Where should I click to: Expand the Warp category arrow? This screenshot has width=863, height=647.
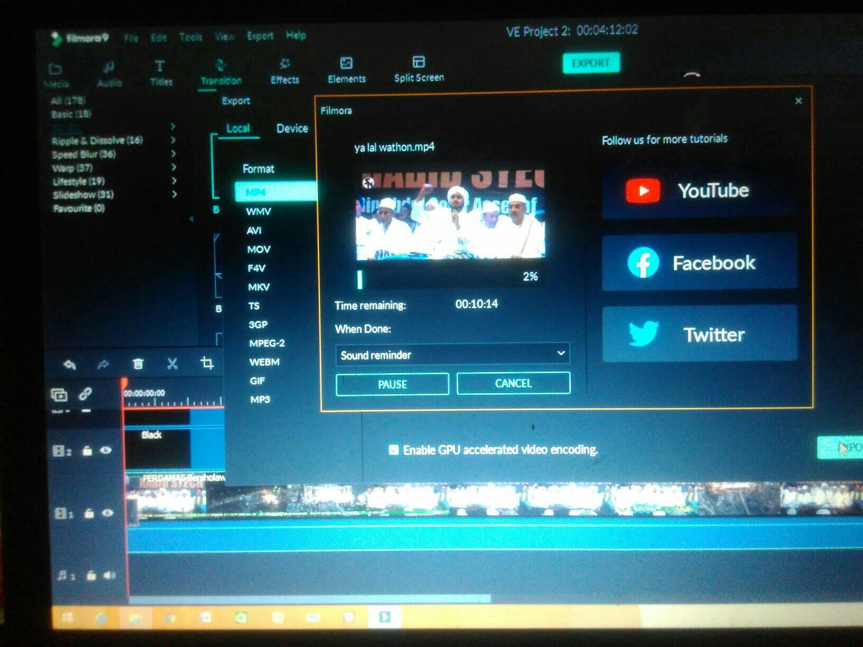(x=173, y=168)
